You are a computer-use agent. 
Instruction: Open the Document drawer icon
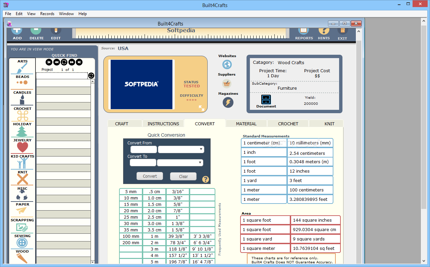pos(266,99)
